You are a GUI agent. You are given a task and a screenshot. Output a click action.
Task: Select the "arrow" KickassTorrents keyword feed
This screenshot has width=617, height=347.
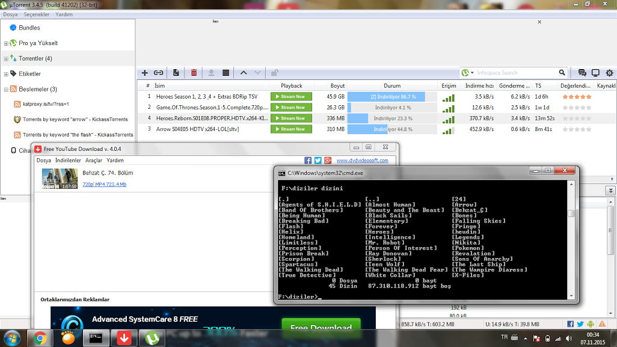coord(75,119)
